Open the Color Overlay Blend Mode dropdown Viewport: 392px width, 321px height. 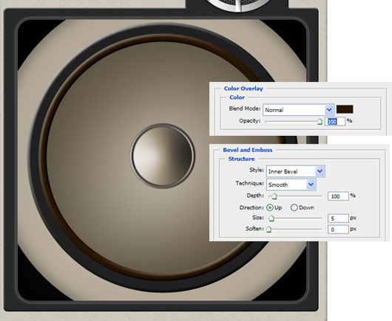coord(299,110)
